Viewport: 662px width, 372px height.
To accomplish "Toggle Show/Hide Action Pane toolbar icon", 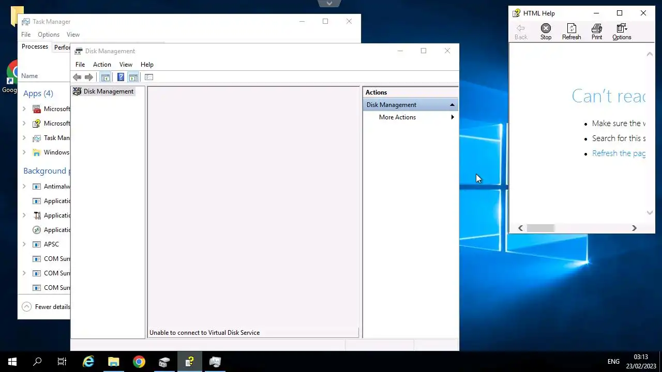I will point(133,77).
